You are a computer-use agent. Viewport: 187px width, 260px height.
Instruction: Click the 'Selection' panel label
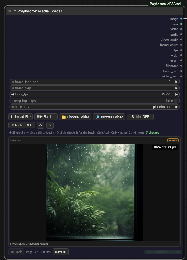click(x=16, y=140)
